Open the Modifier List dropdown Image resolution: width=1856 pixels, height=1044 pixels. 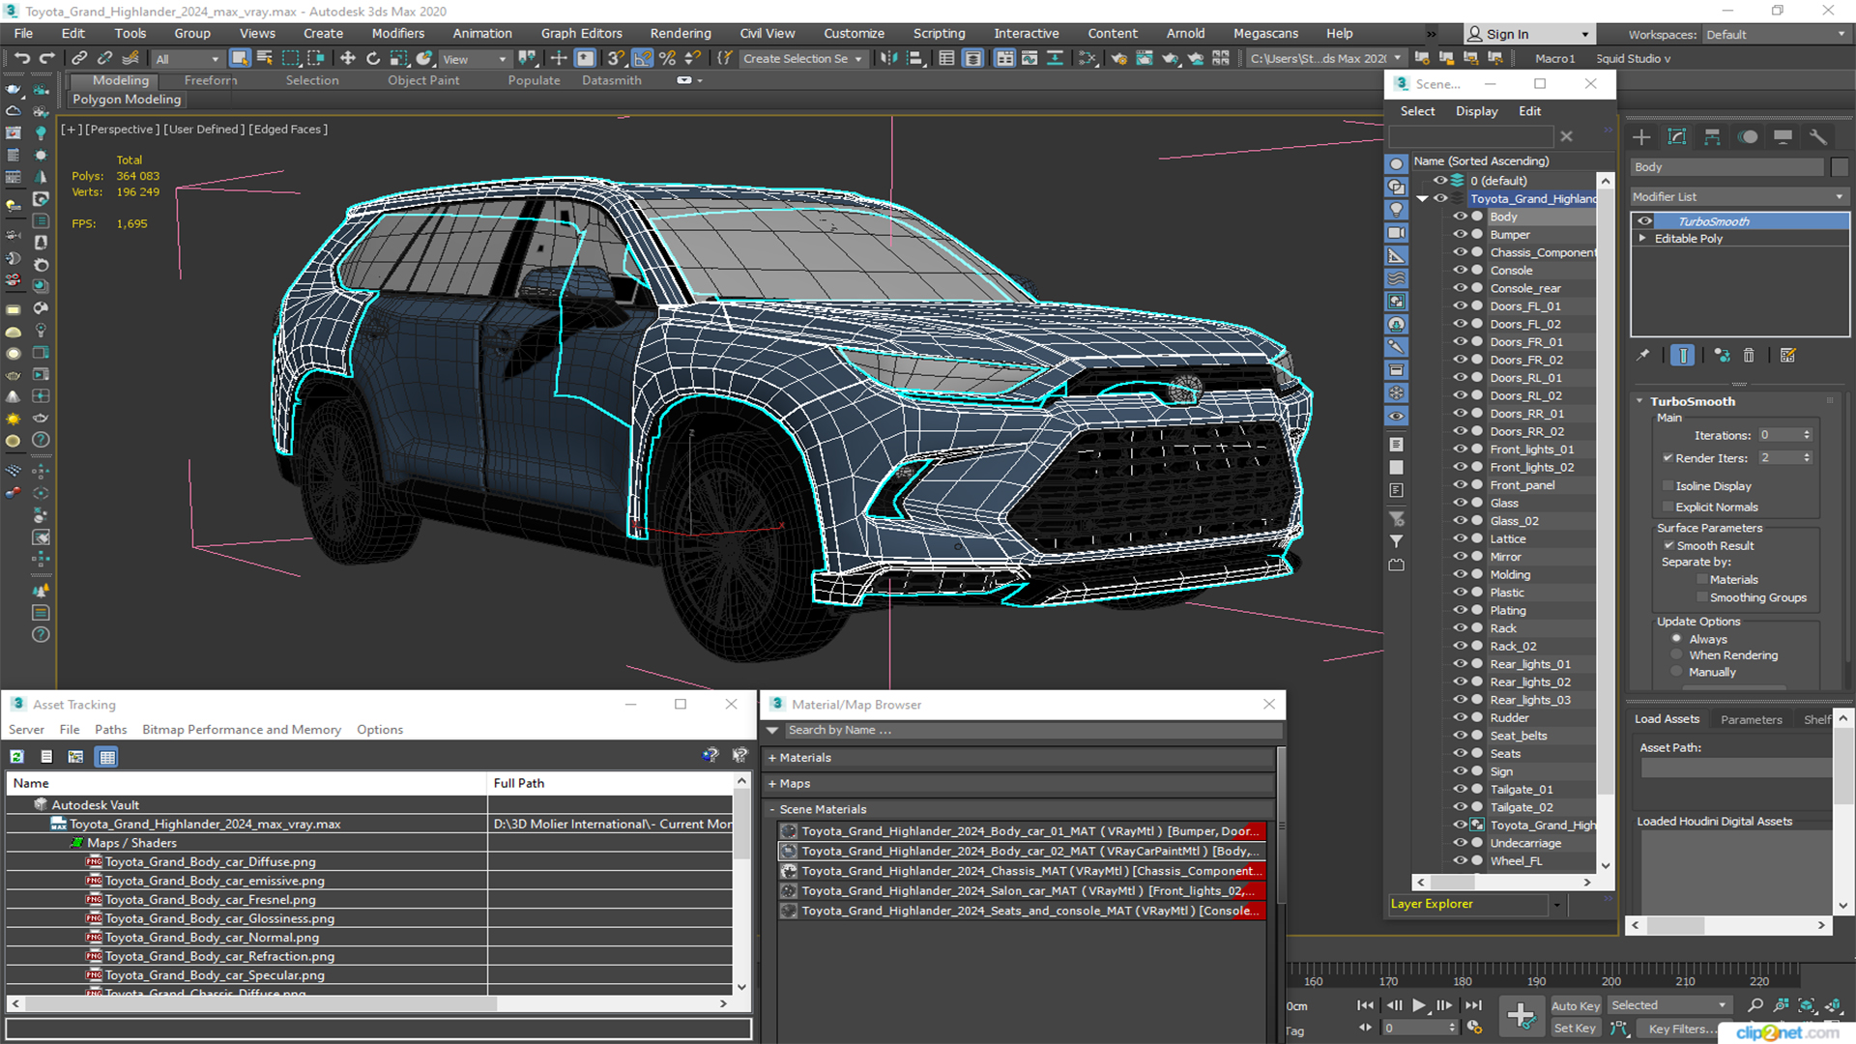pyautogui.click(x=1738, y=196)
